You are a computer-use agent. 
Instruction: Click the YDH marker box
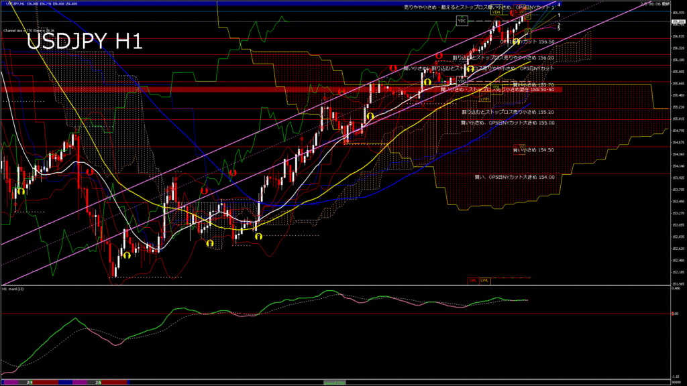[496, 12]
